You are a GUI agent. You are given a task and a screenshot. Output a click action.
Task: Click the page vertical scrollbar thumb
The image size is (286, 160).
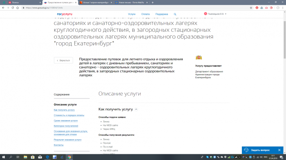285,40
